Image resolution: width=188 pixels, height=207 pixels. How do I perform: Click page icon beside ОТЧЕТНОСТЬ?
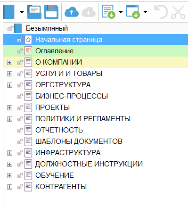[28, 130]
